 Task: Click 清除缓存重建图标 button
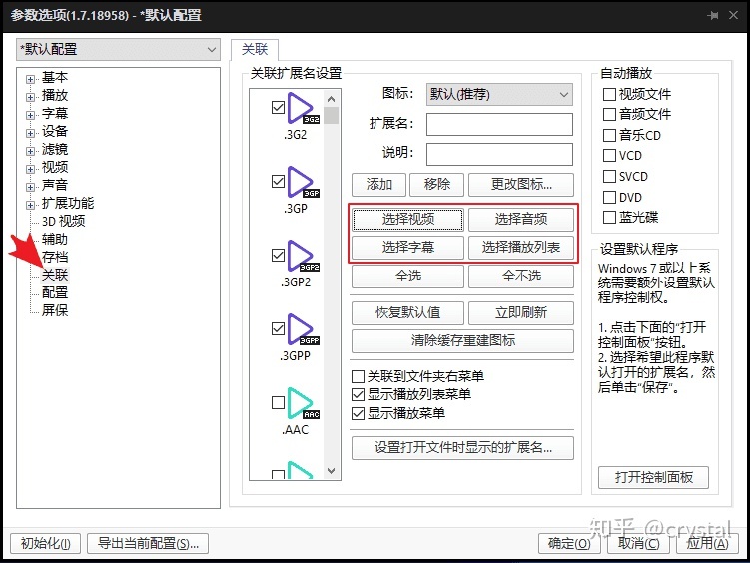[462, 341]
